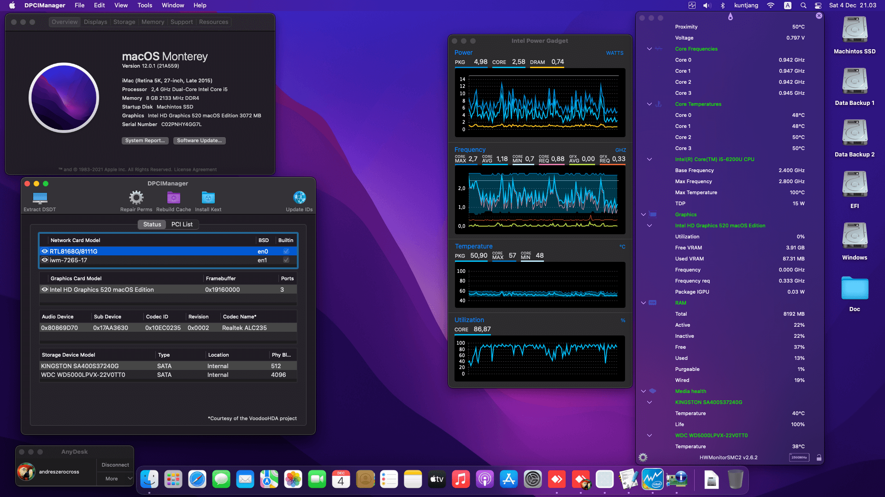Collapse the Media health section

[x=643, y=391]
